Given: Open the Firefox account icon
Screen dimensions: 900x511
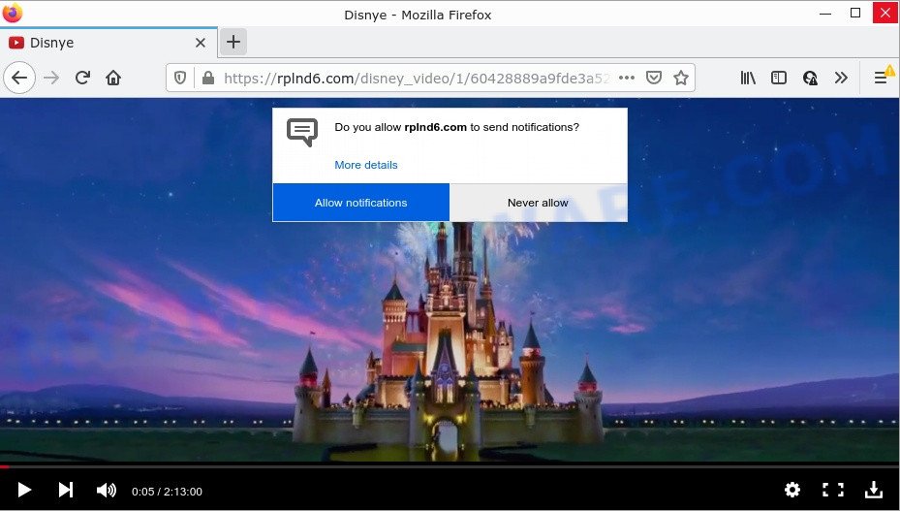Looking at the screenshot, I should tap(810, 78).
